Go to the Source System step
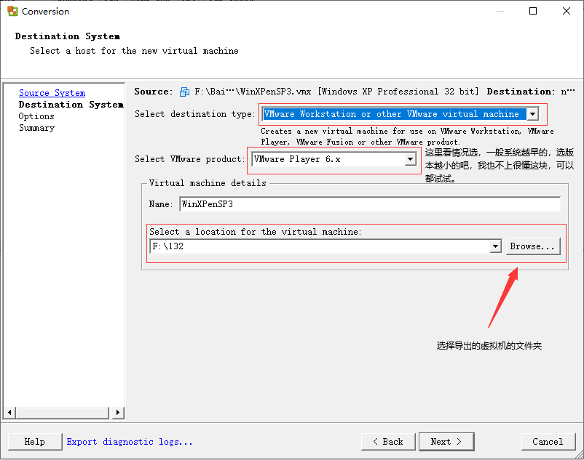The width and height of the screenshot is (584, 460). point(52,93)
